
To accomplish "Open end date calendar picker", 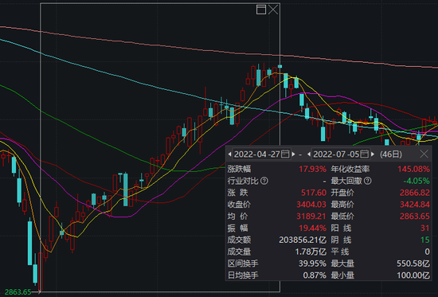I will (364, 154).
